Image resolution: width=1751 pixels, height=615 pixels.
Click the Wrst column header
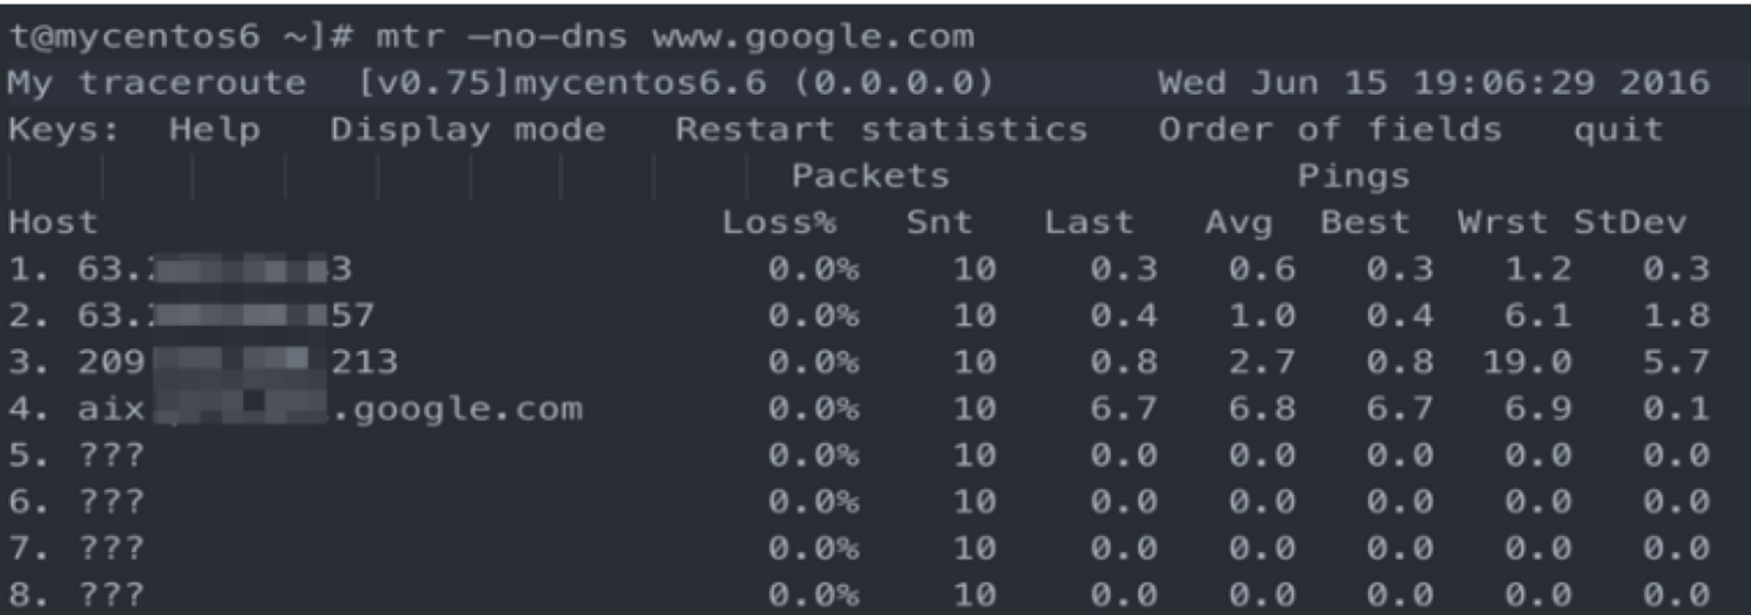pyautogui.click(x=1502, y=222)
